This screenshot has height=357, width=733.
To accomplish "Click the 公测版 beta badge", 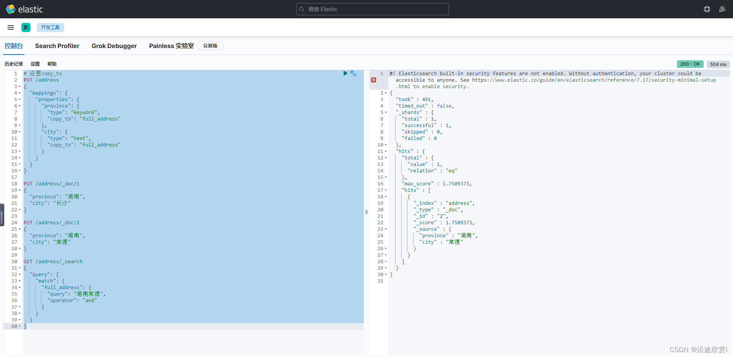I will [x=210, y=46].
